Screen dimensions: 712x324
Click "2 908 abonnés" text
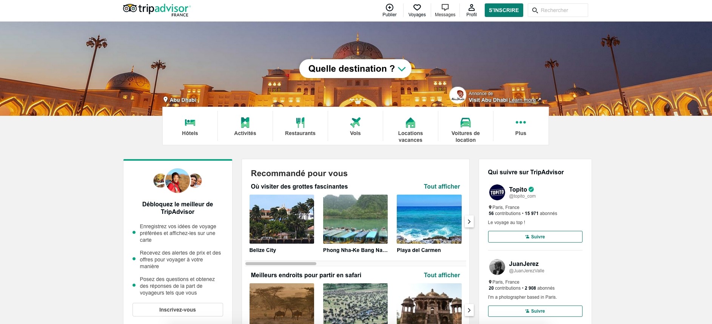coord(539,288)
